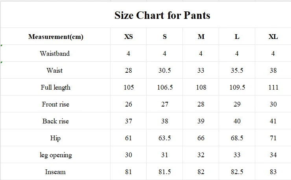
Task: Click the Front rise row label
Action: point(55,104)
